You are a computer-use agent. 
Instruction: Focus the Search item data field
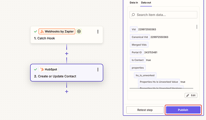[x=163, y=15]
